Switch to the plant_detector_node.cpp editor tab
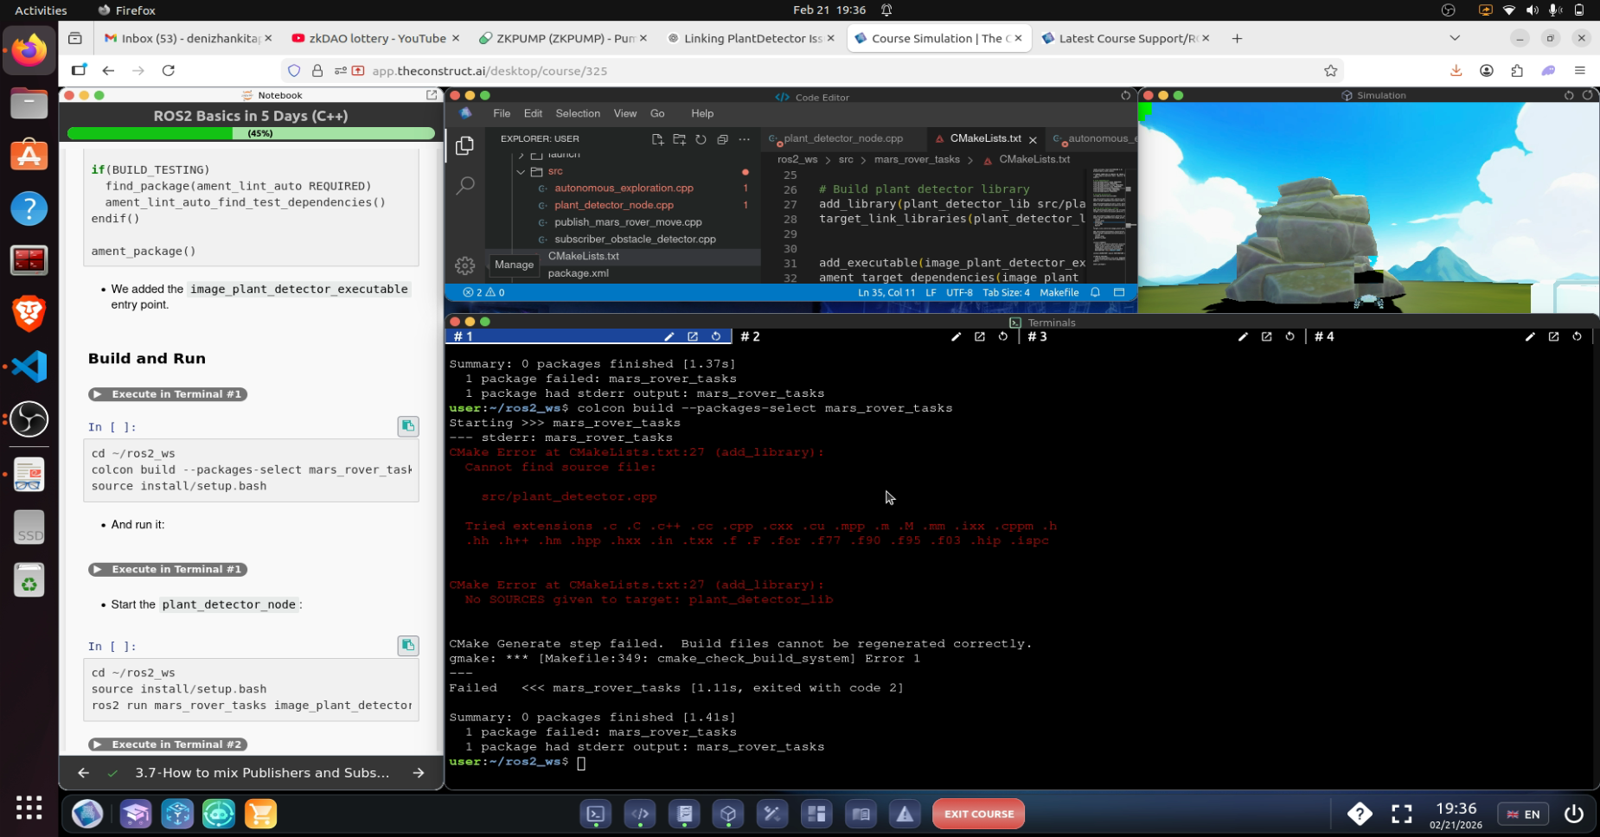1600x837 pixels. (842, 138)
